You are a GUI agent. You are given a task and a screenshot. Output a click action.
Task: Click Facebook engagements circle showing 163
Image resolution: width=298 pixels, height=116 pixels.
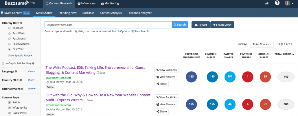[191, 77]
